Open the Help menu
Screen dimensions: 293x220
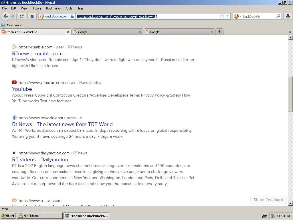coord(80,8)
